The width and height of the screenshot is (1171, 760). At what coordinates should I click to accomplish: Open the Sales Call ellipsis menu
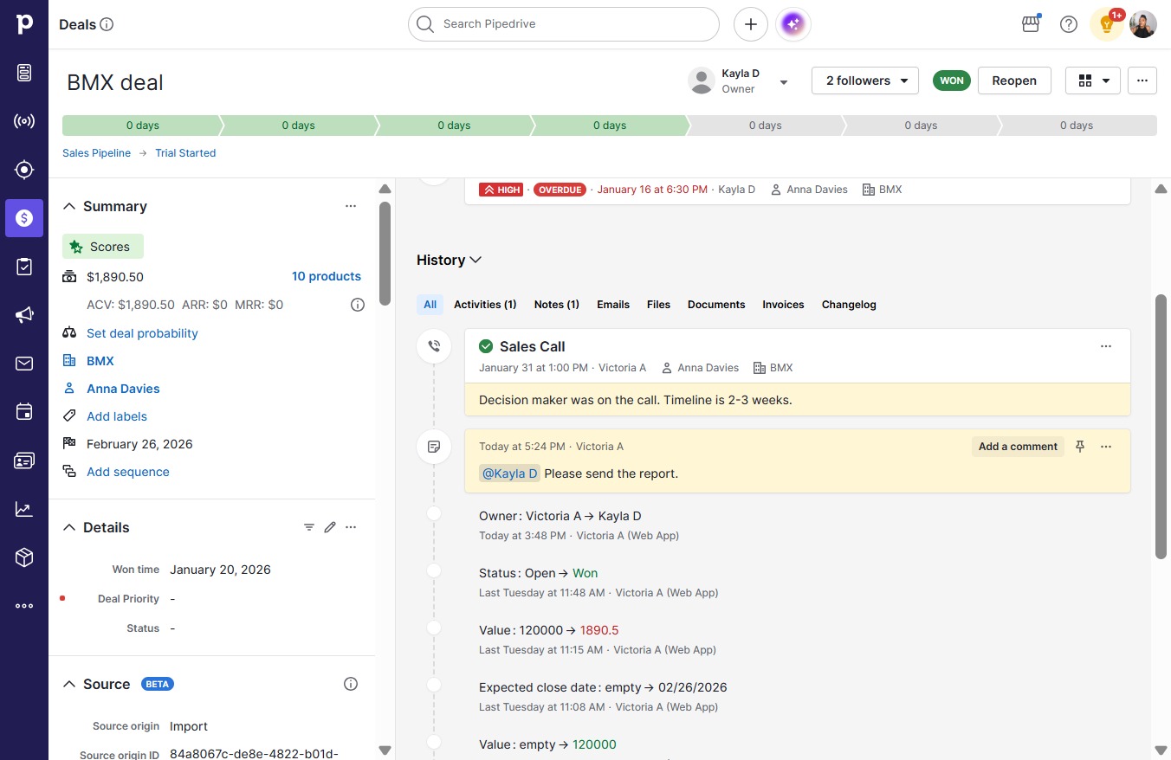tap(1106, 346)
